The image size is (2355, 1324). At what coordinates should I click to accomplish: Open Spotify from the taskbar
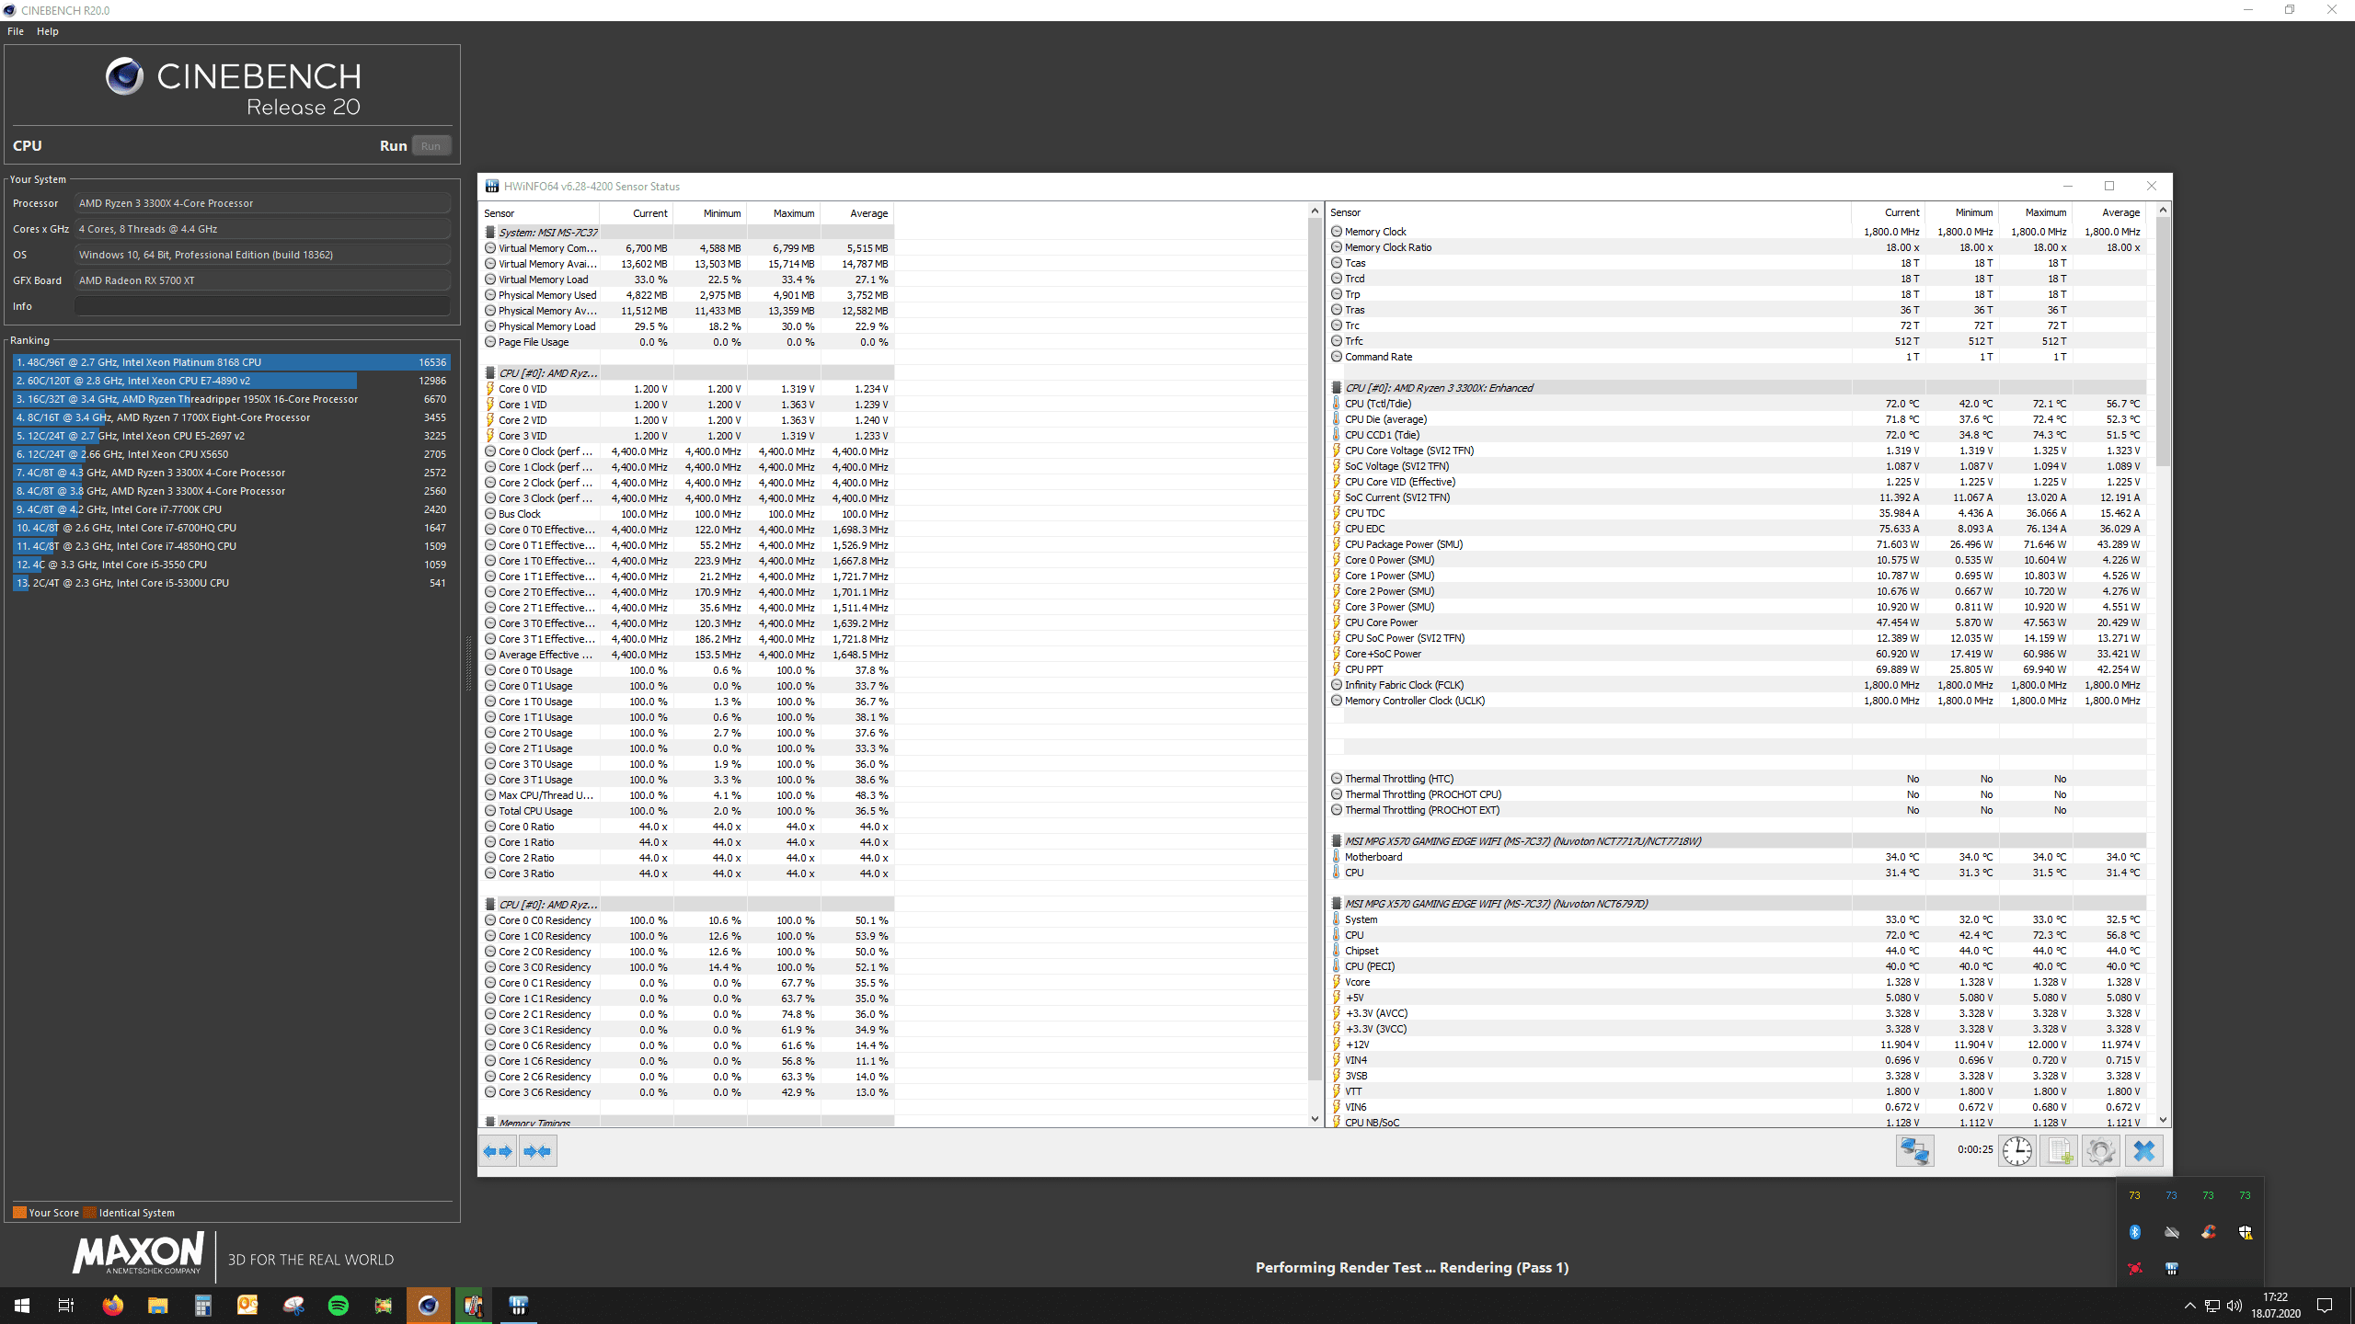coord(339,1306)
